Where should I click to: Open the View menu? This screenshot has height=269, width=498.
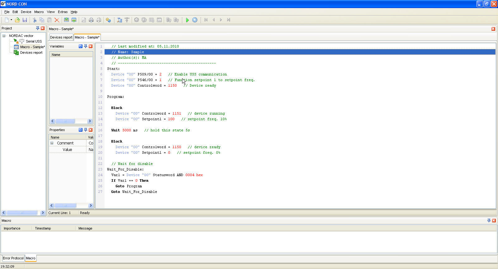click(x=51, y=12)
